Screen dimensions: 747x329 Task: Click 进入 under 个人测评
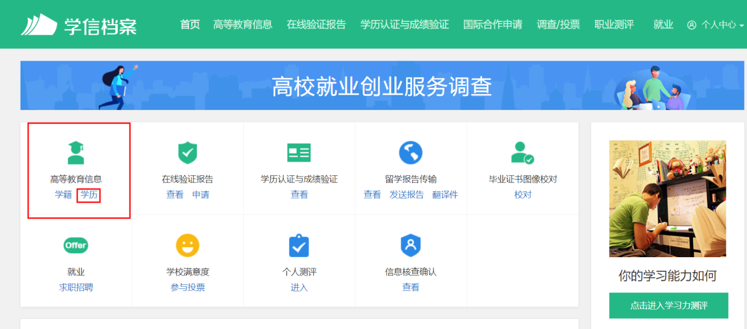pos(299,288)
